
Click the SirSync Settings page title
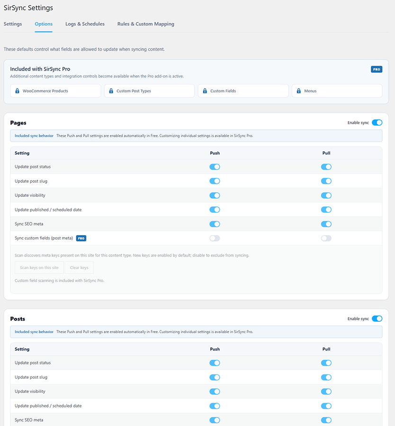click(x=28, y=8)
